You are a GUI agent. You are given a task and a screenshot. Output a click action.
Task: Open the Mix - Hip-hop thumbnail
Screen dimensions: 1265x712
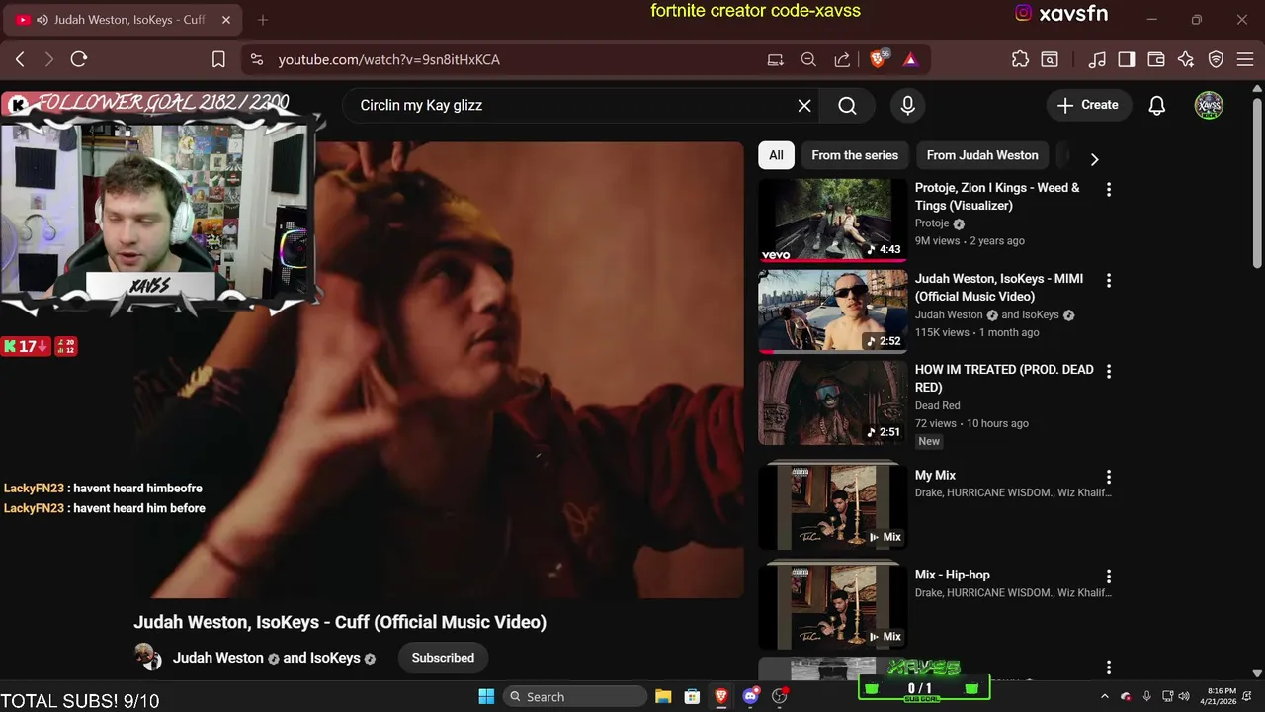pyautogui.click(x=832, y=604)
